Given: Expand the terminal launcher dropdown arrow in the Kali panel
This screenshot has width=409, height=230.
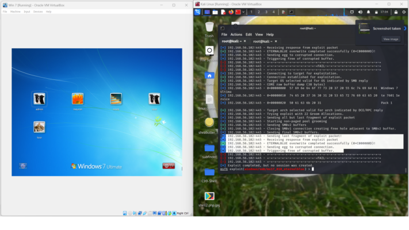Looking at the screenshot, I should pyautogui.click(x=243, y=12).
